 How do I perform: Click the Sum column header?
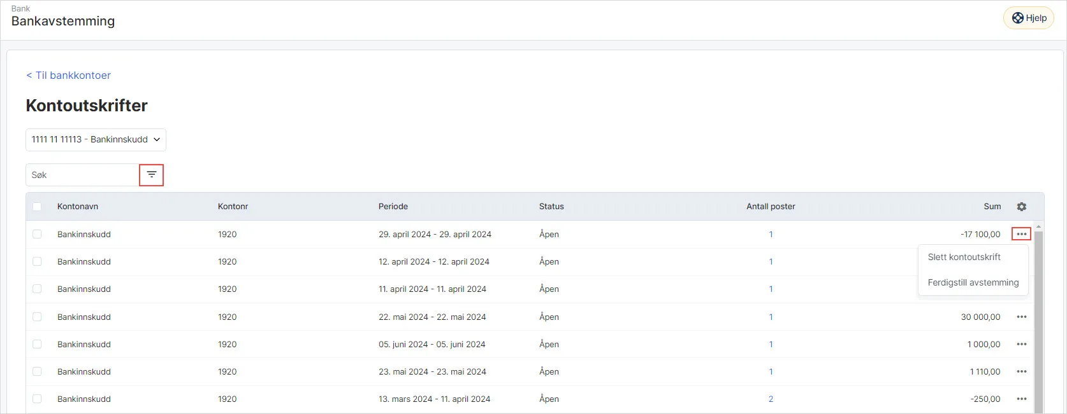click(992, 207)
